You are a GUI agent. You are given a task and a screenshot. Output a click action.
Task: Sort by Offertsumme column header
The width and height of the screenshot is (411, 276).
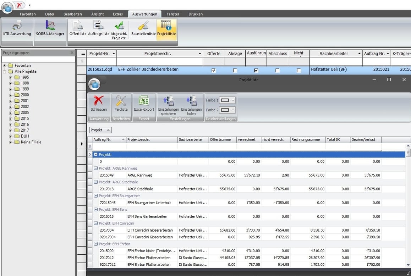223,139
